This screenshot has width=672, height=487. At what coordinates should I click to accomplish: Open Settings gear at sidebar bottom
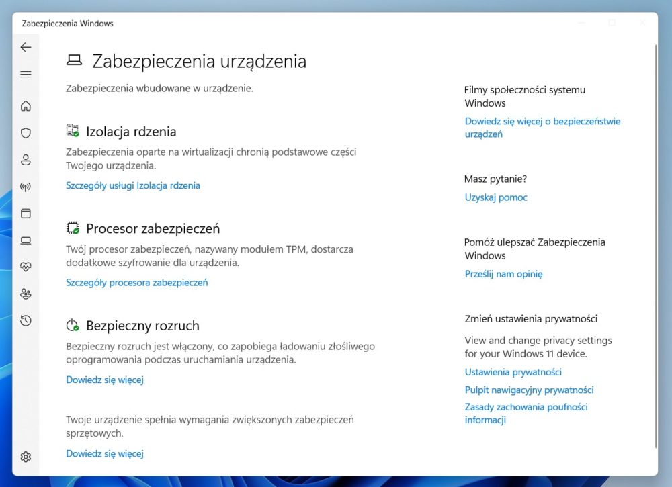(26, 457)
